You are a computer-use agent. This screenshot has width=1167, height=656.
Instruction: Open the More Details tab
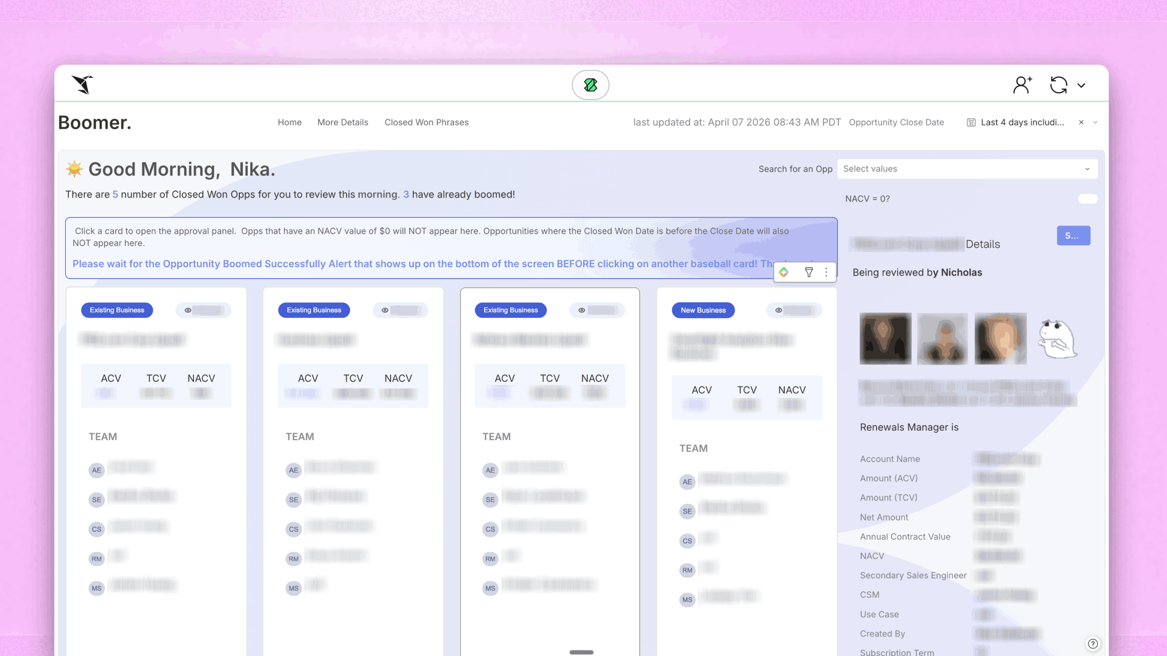[x=343, y=122]
